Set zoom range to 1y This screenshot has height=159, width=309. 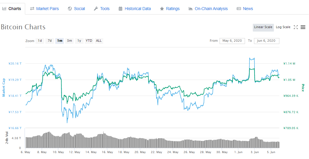pyautogui.click(x=79, y=41)
